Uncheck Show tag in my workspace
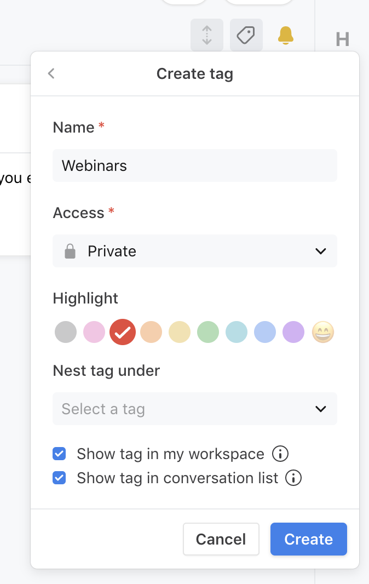 (x=59, y=454)
